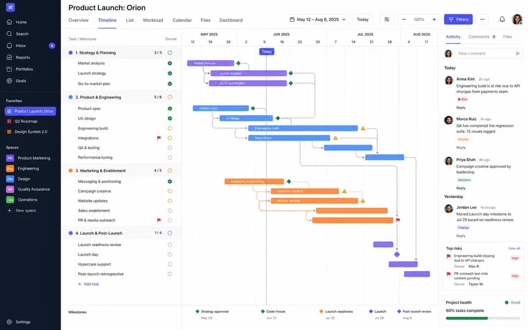The image size is (528, 330).
Task: Send the new comment arrow icon
Action: [518, 53]
